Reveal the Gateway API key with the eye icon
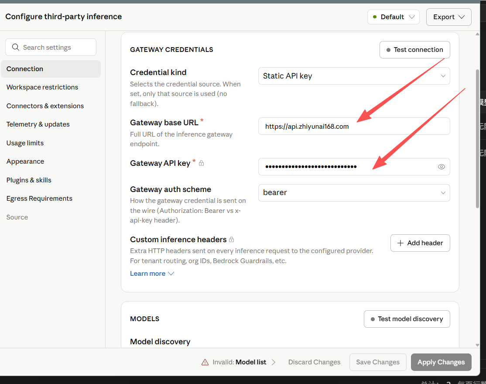 pos(442,167)
